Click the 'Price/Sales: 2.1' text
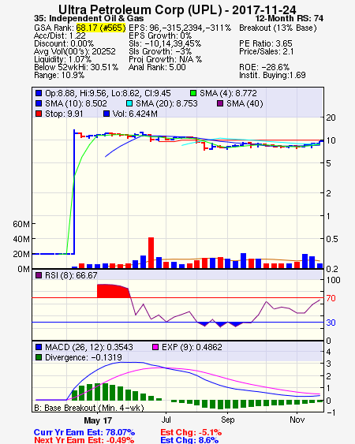 (x=267, y=51)
